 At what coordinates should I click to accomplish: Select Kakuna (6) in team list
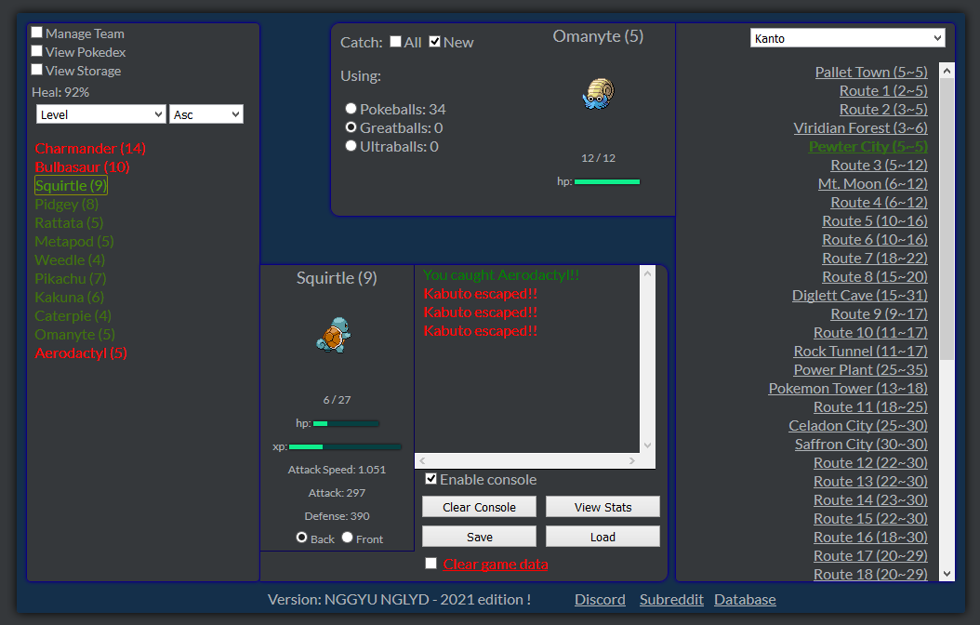(x=69, y=297)
